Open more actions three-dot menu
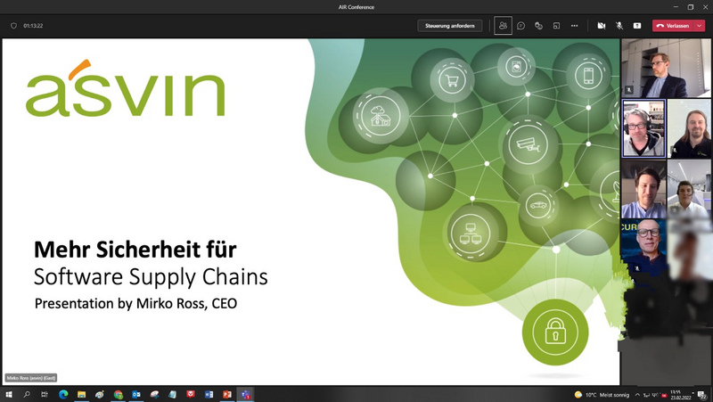This screenshot has width=713, height=402. point(574,26)
